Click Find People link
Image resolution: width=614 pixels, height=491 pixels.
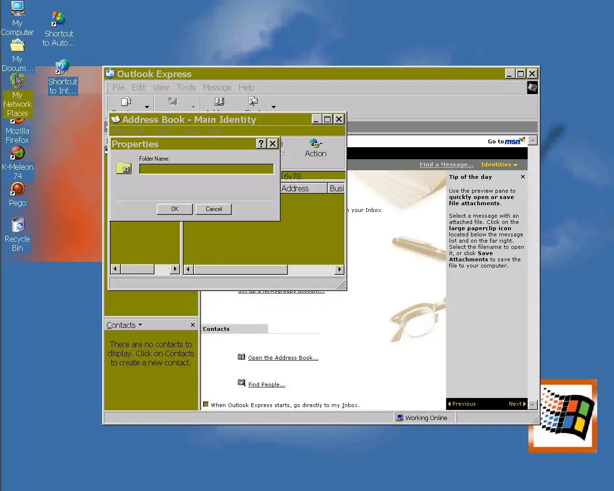point(267,385)
